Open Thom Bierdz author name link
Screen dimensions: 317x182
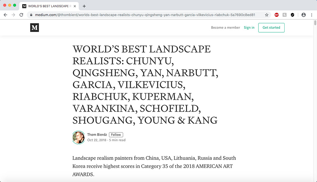coord(97,135)
